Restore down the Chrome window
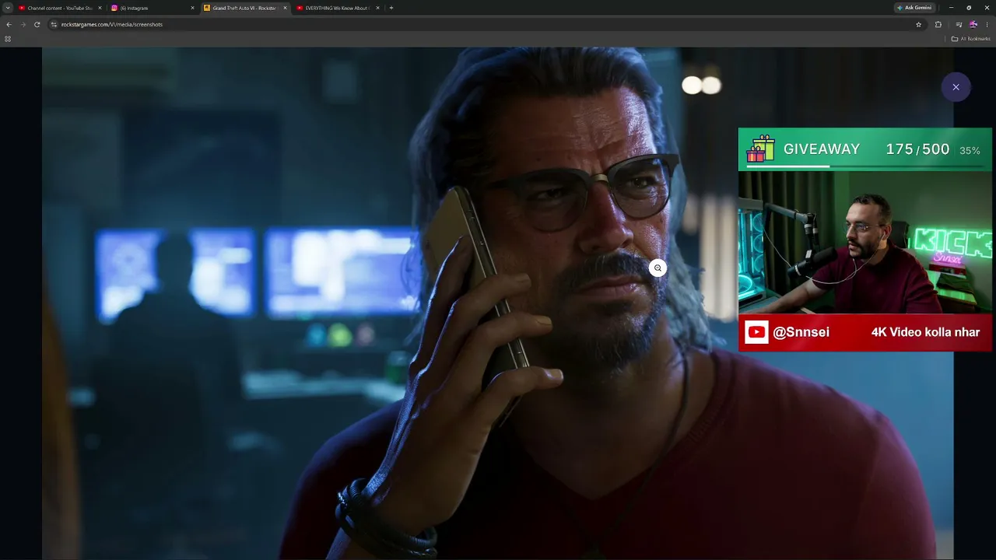 click(x=969, y=8)
